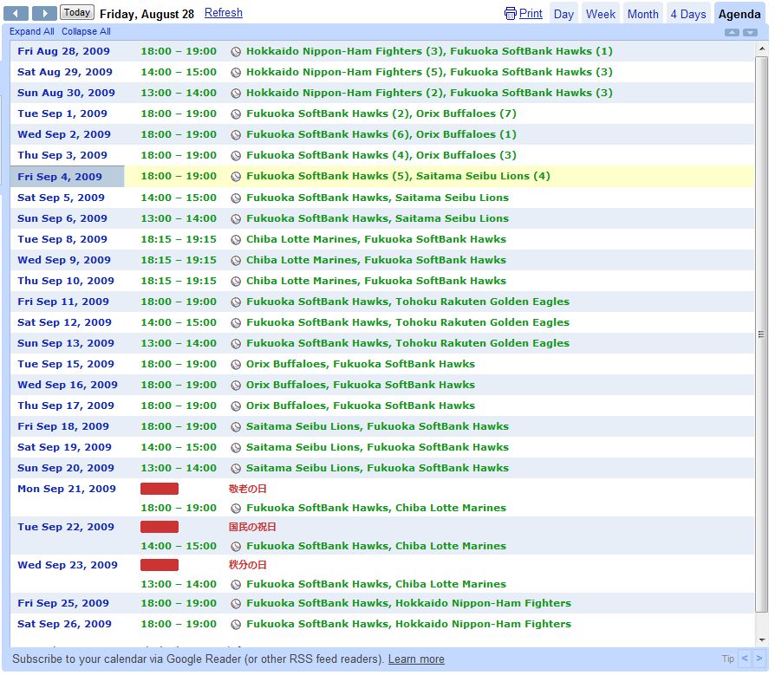Click clock icon for Mon Sep 21 game
Viewport: 775px width, 675px height.
click(x=237, y=508)
